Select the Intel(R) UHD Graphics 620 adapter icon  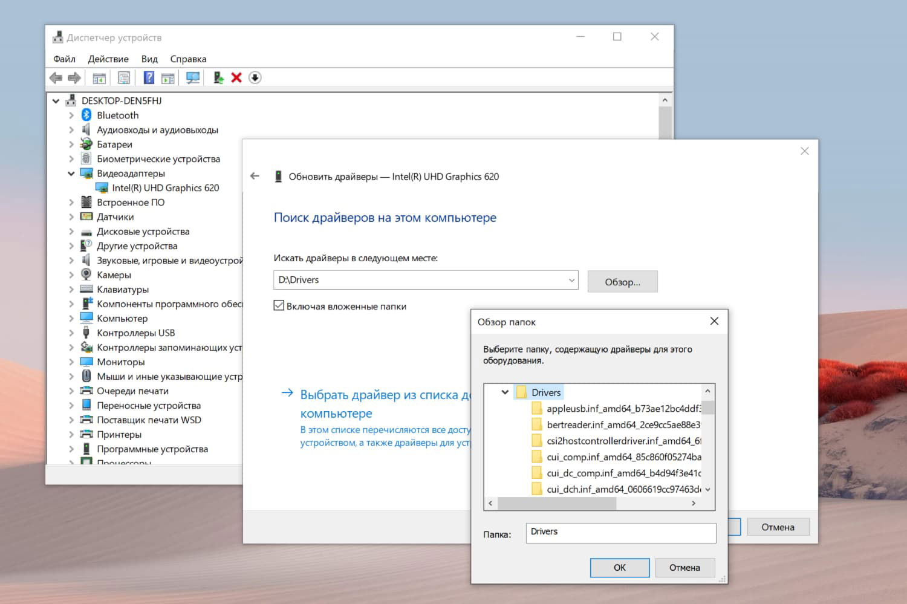click(102, 187)
